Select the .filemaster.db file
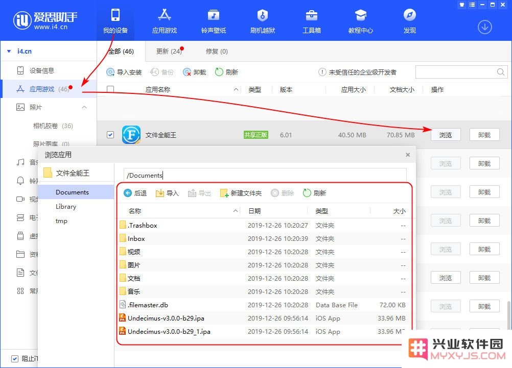Image resolution: width=512 pixels, height=368 pixels. pos(263,305)
